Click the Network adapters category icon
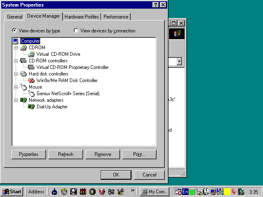 coord(23,100)
